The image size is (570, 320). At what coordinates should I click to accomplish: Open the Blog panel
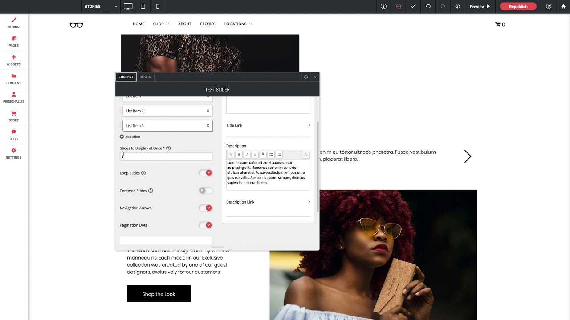click(x=14, y=135)
